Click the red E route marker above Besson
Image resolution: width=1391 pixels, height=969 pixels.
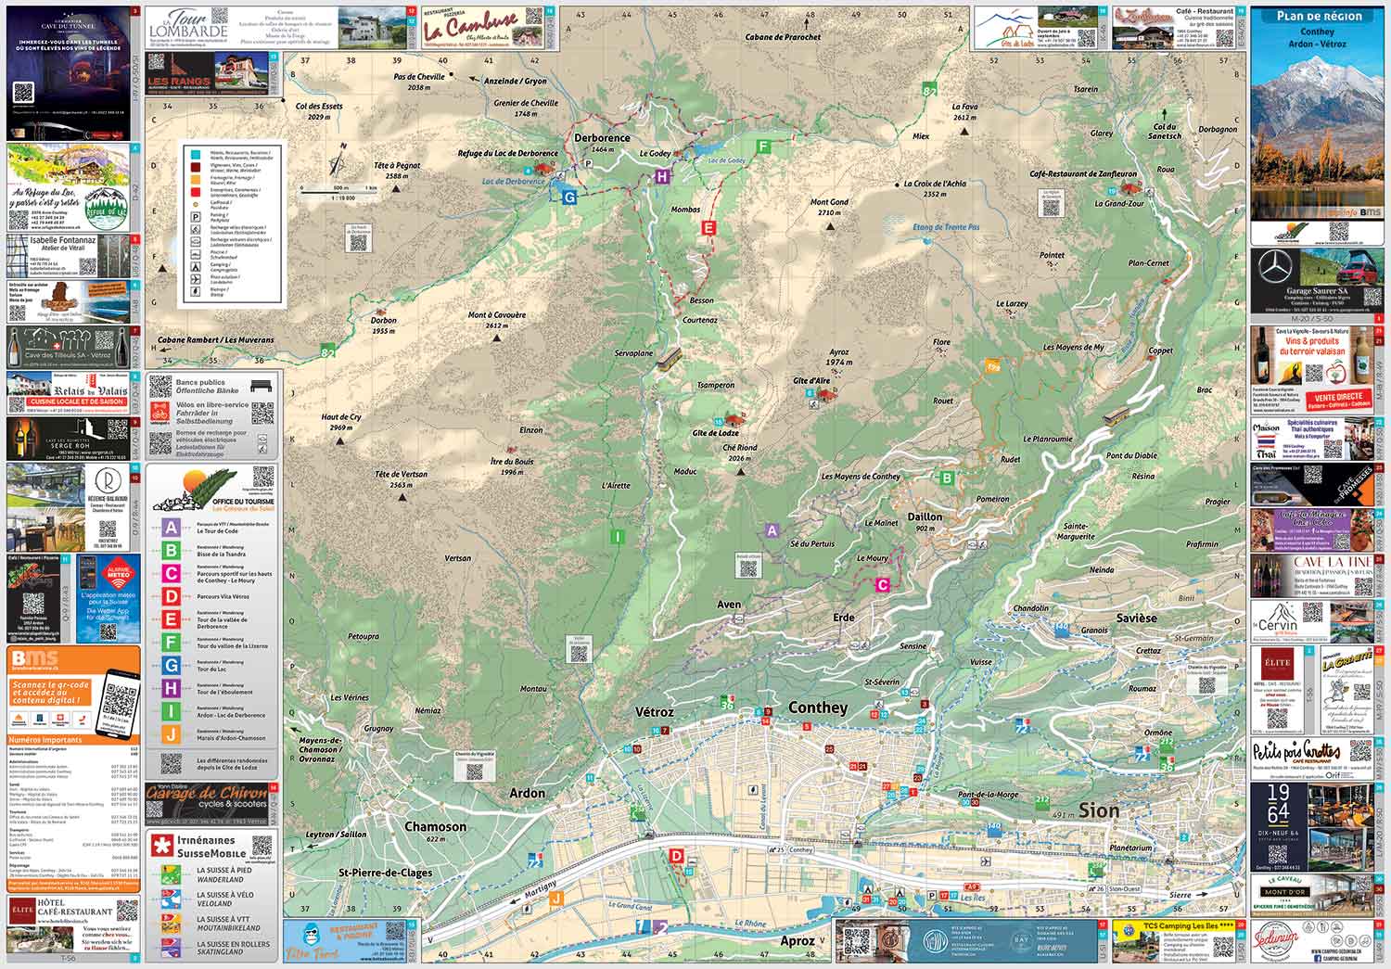pyautogui.click(x=708, y=227)
